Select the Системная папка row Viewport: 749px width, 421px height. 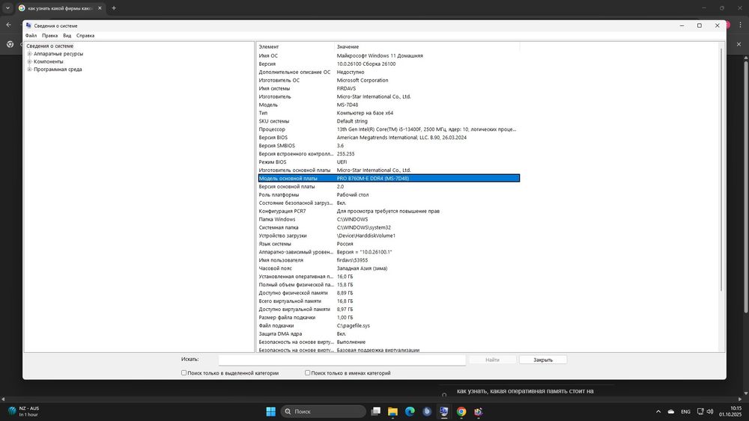tap(388, 227)
